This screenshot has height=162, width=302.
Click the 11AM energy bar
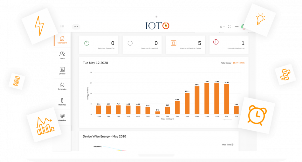pos(207,98)
